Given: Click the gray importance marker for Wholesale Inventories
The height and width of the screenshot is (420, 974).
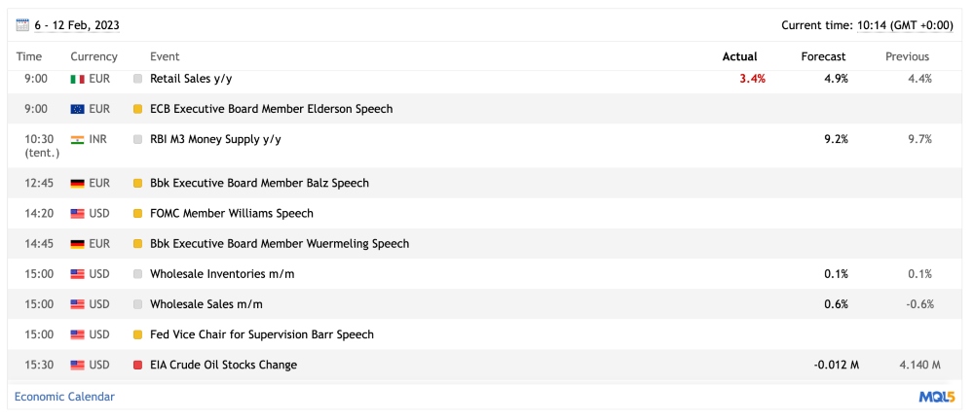Looking at the screenshot, I should coord(137,274).
